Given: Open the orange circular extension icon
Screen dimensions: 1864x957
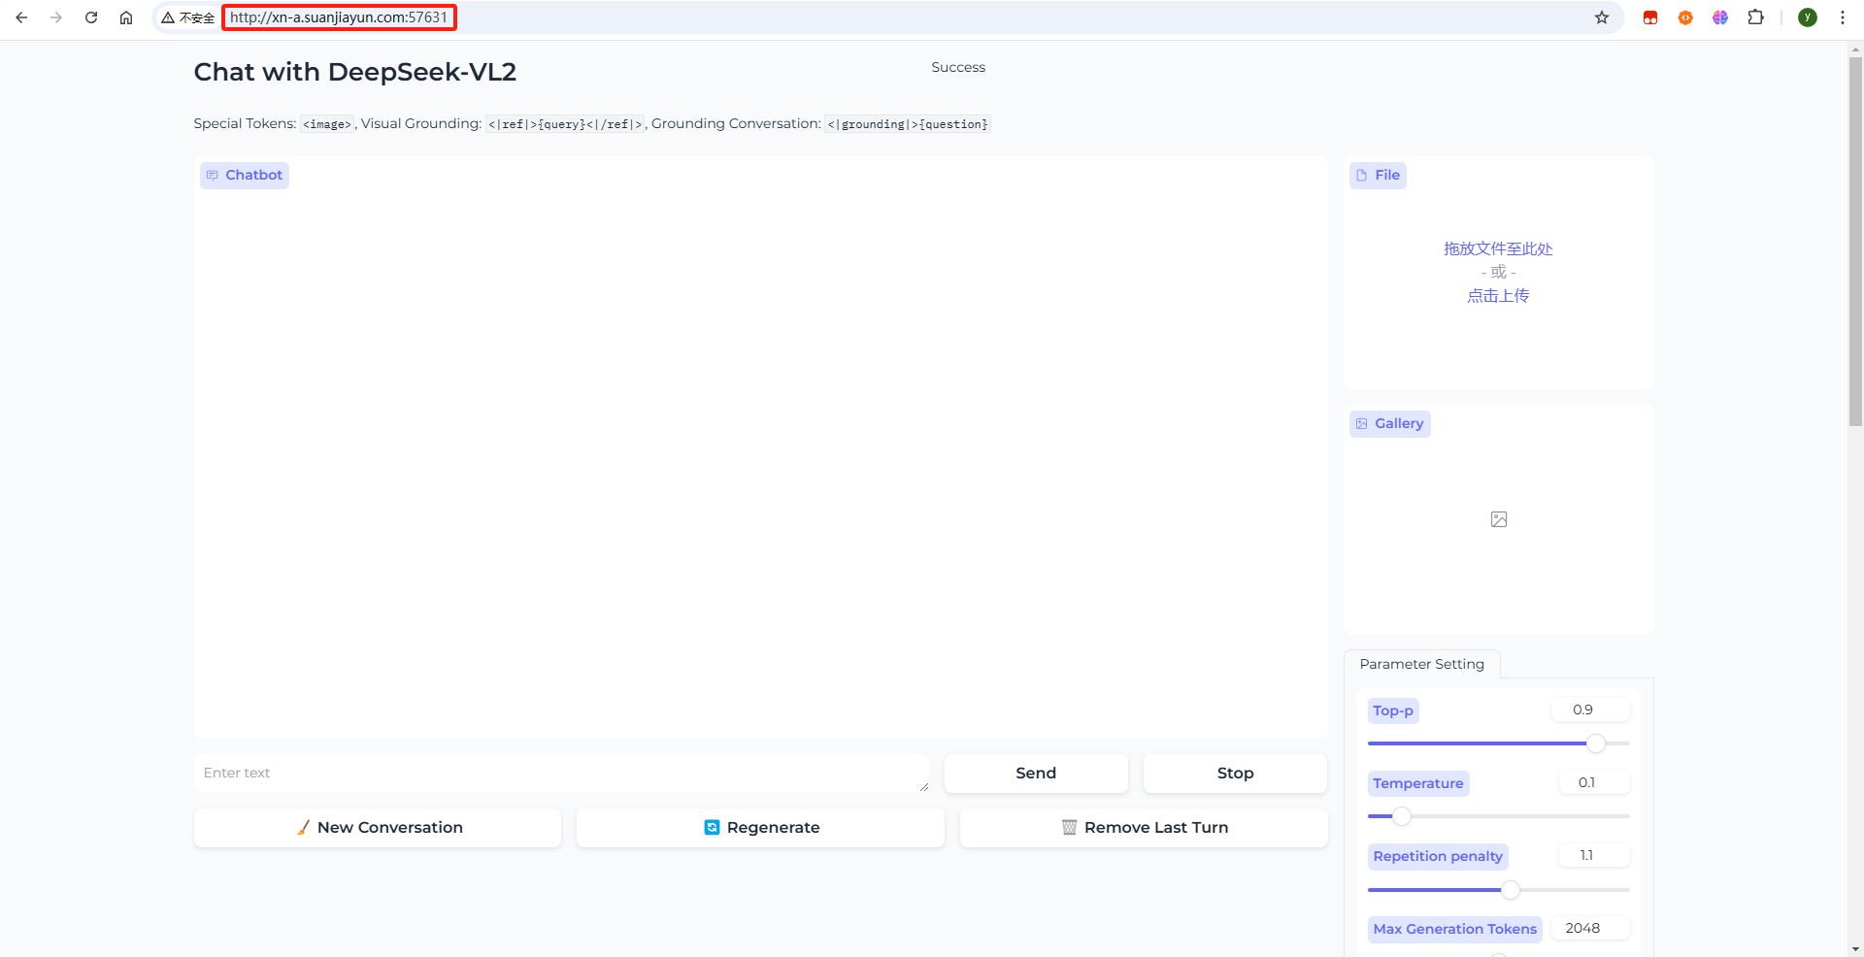Looking at the screenshot, I should 1685,17.
